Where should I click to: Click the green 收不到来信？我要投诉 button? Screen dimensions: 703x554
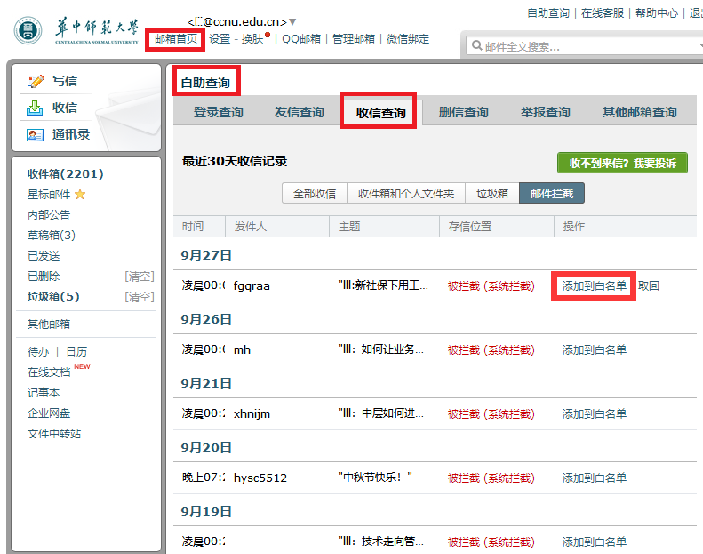622,163
